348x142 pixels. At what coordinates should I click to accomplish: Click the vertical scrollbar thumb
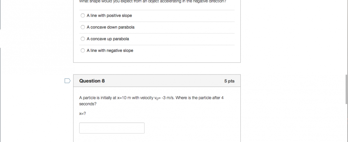347,89
